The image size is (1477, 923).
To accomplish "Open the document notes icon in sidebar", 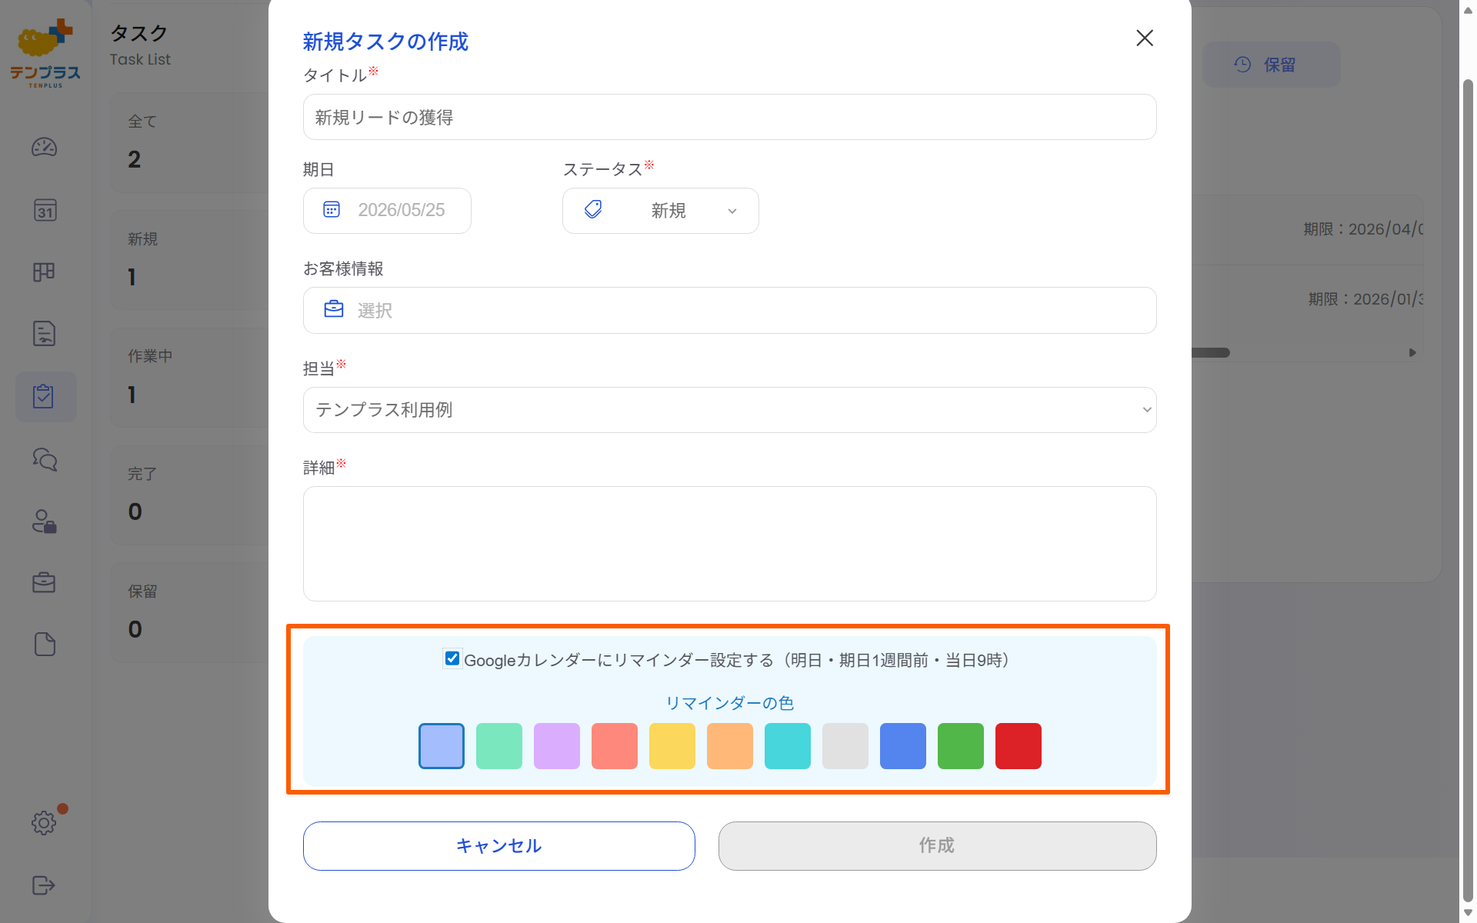I will tap(44, 334).
